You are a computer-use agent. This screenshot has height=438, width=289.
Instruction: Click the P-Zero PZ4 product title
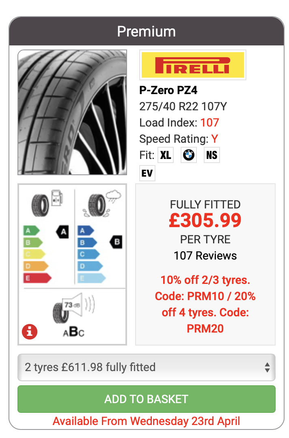168,90
